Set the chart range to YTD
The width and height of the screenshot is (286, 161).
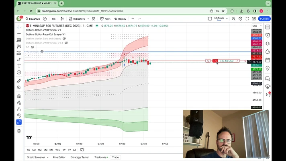pyautogui.click(x=57, y=150)
